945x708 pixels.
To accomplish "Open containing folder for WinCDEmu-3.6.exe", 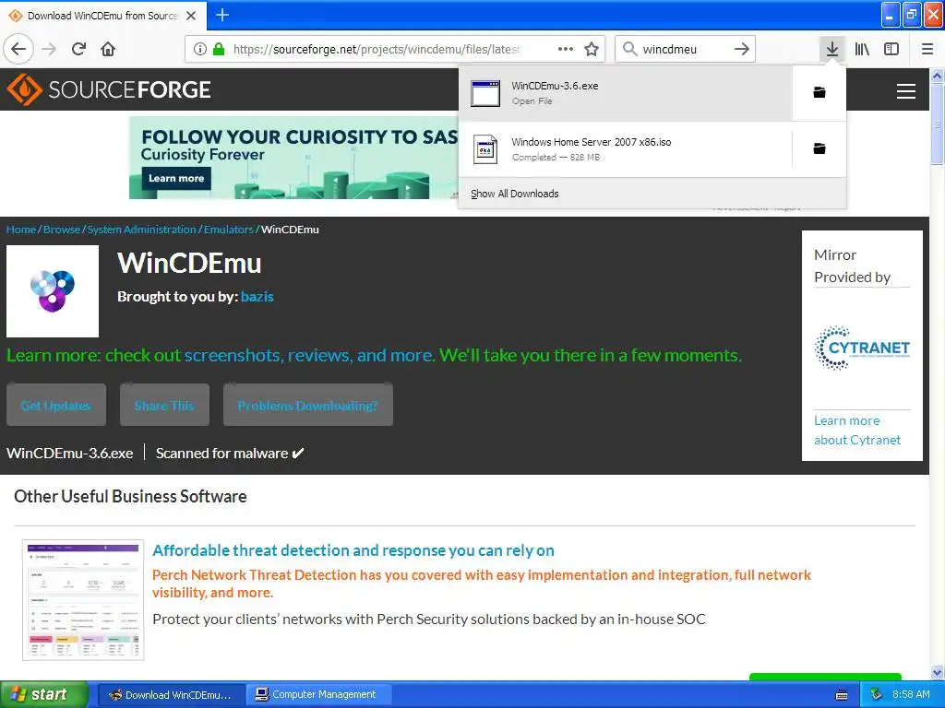I will pos(819,92).
